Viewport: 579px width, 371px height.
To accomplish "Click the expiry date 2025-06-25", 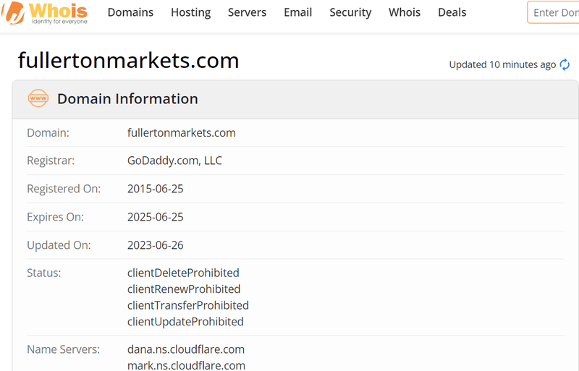I will tap(156, 217).
